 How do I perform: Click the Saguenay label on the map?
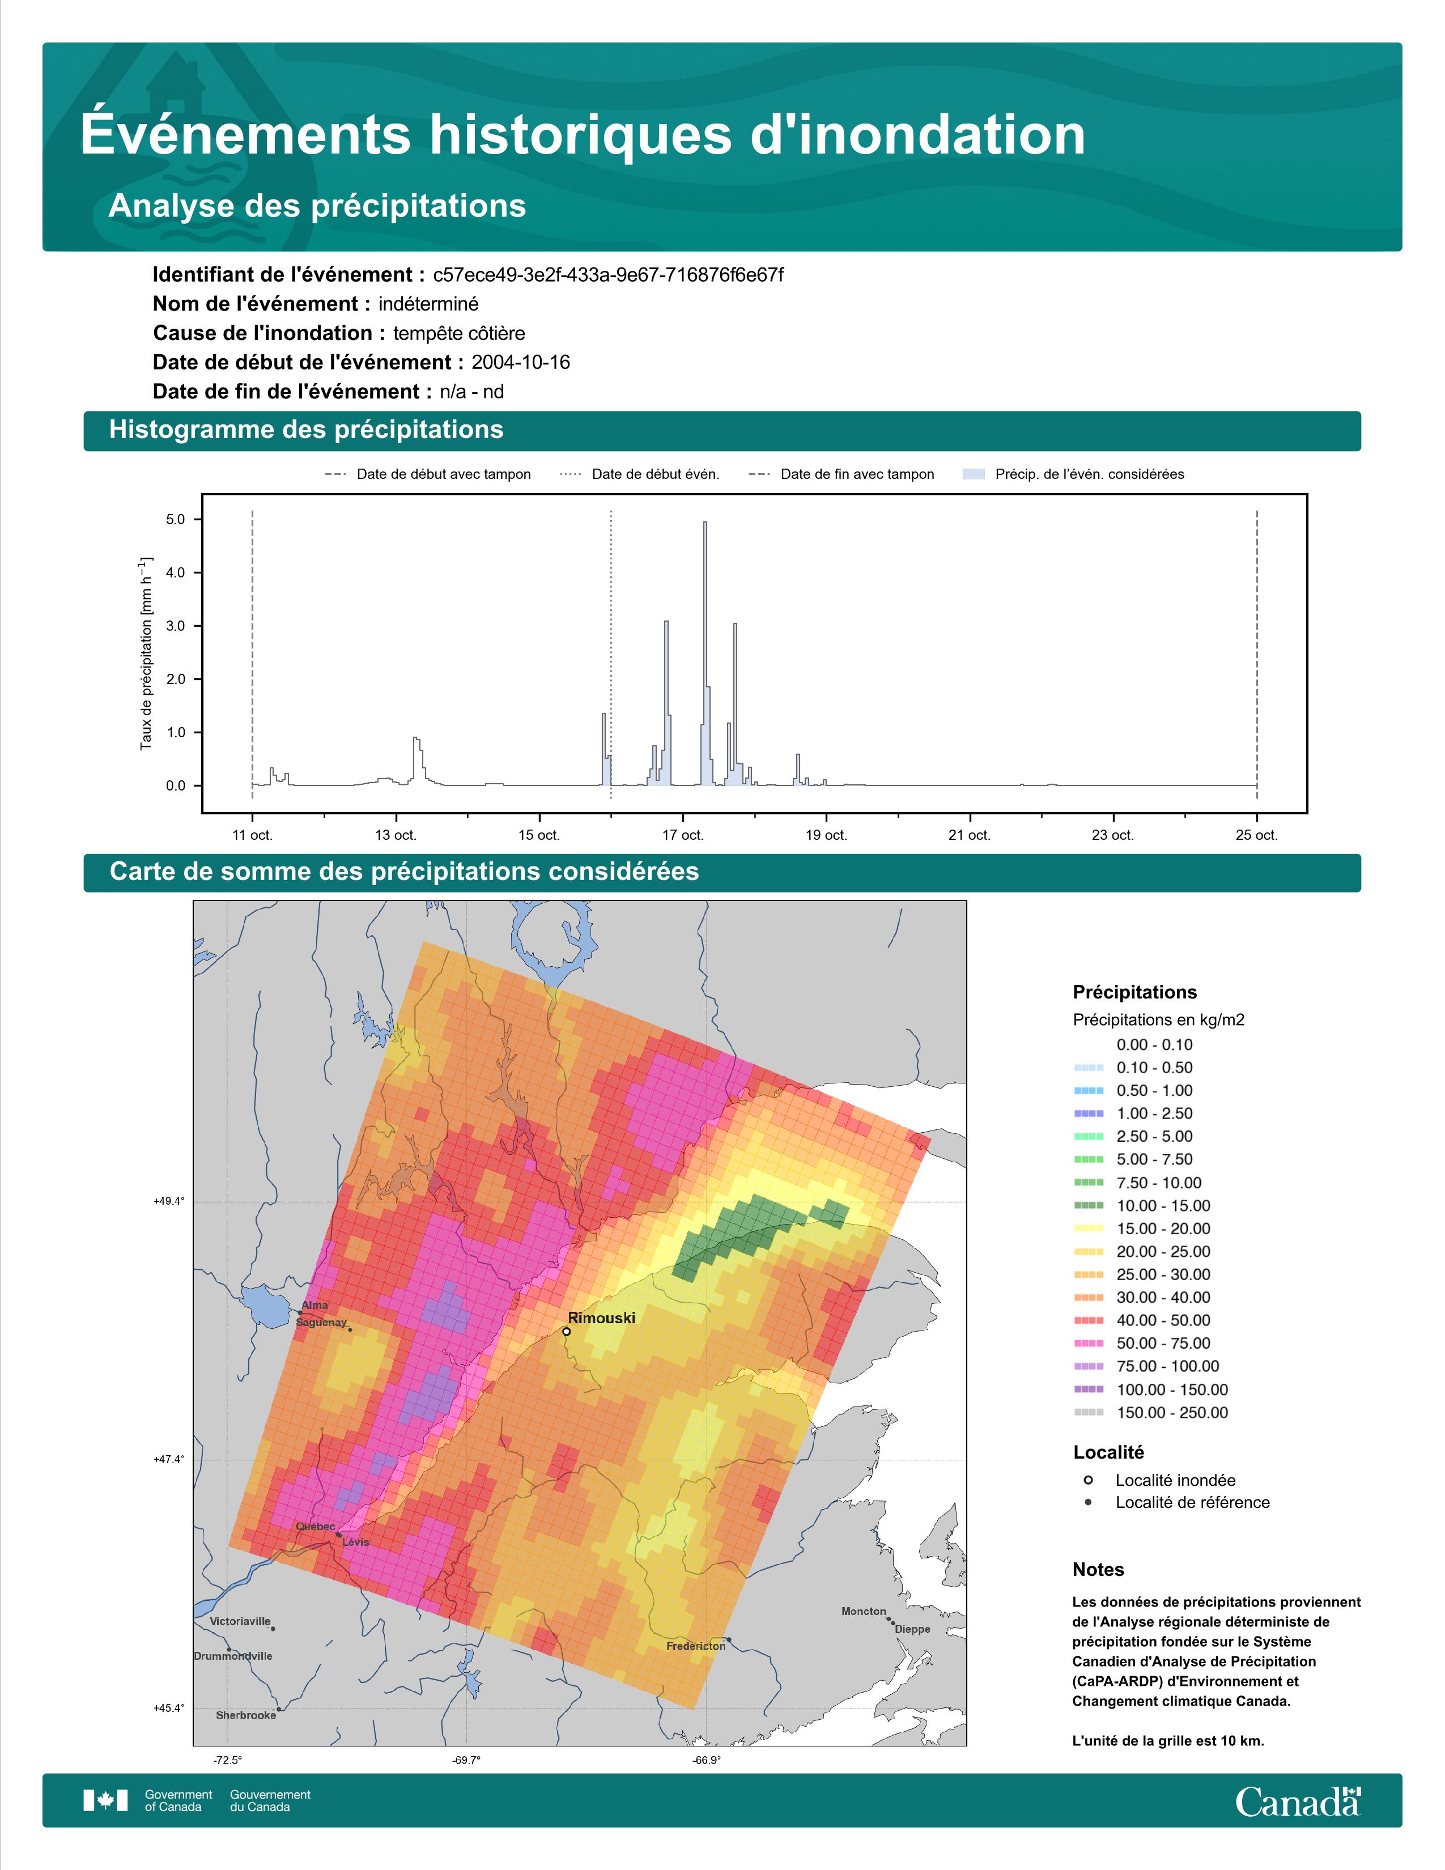pos(321,1322)
